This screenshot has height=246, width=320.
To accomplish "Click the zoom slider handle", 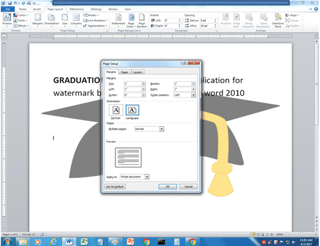I will tap(301, 234).
